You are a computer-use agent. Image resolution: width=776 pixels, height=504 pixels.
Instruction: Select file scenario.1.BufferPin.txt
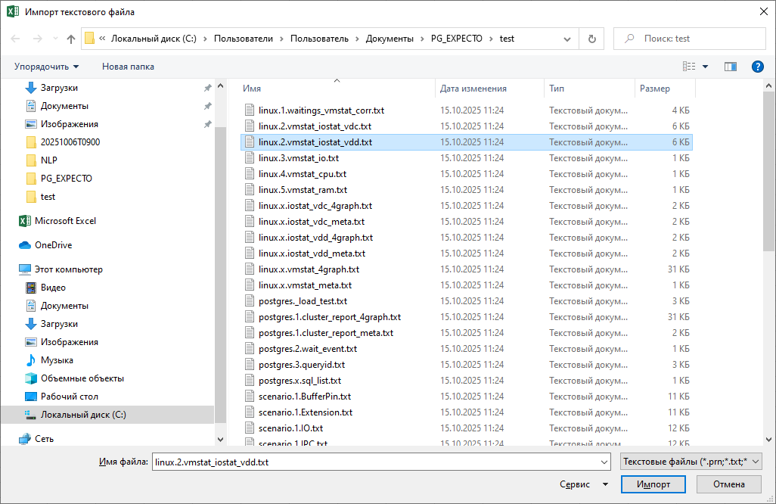pyautogui.click(x=304, y=397)
